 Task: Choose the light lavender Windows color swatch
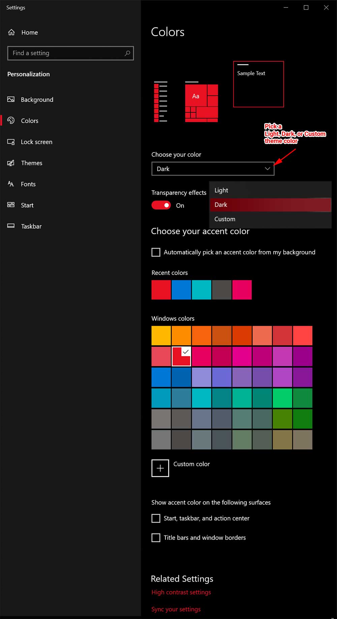[202, 377]
